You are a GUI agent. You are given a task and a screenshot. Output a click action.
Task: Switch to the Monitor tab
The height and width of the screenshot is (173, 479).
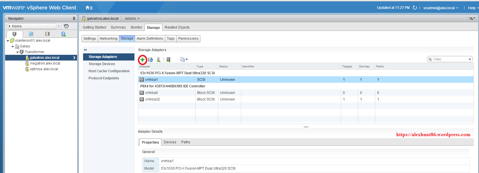[x=136, y=27]
